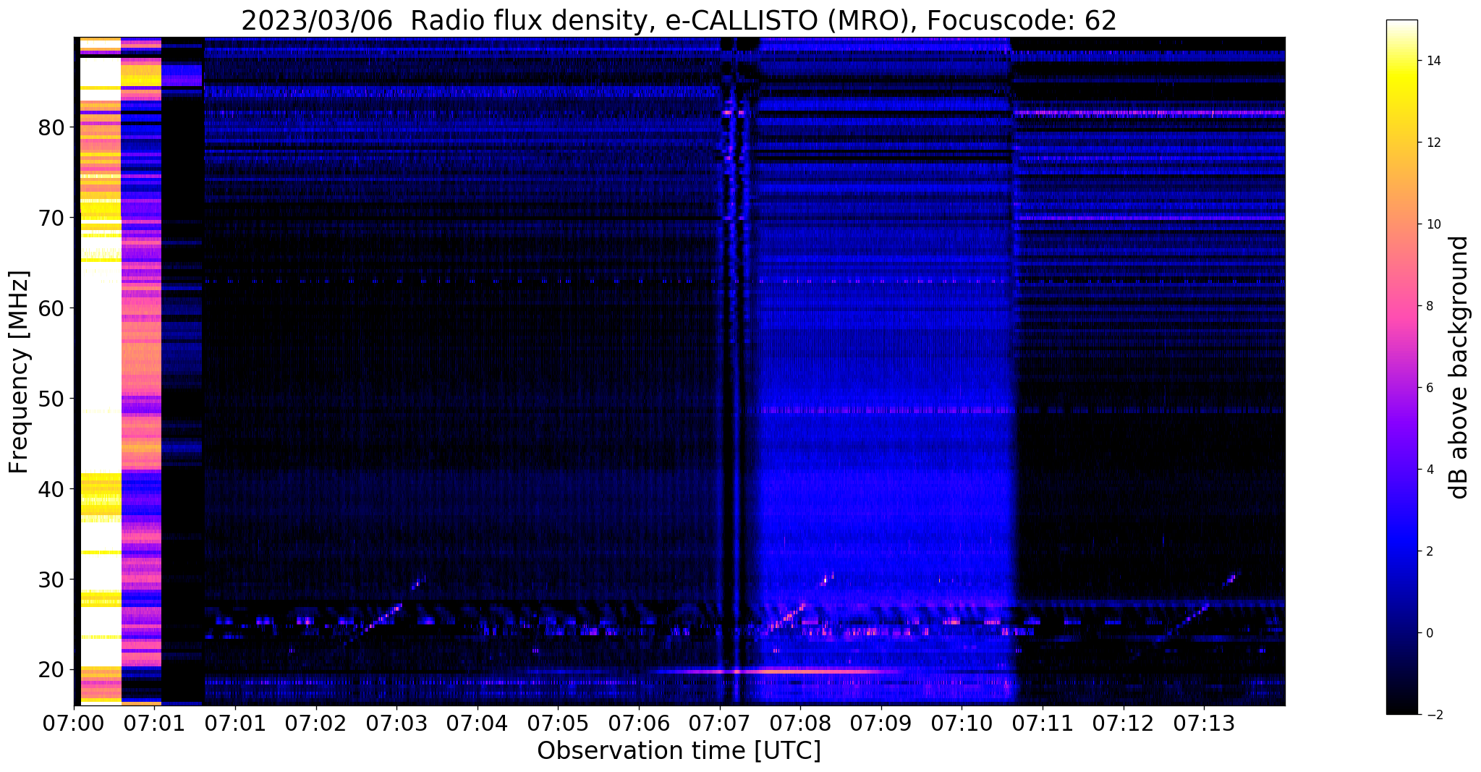
Task: Select the 30 MHz frequency tick label
Action: [51, 580]
